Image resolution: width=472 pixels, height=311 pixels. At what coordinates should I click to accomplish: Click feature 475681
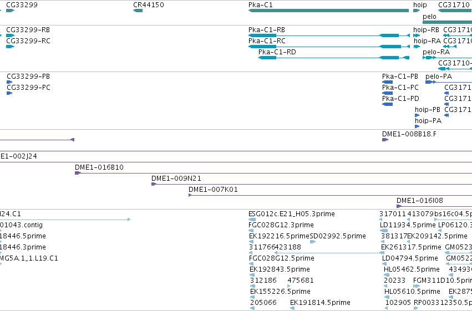click(289, 287)
